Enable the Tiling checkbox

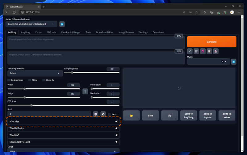pos(30,80)
